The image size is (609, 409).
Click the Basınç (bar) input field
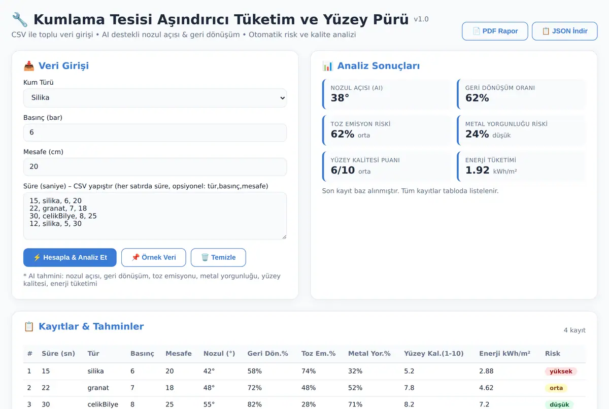point(155,132)
